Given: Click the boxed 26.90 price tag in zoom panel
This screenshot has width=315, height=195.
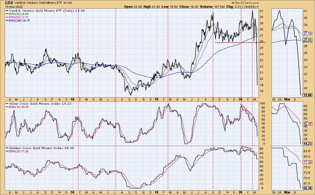Looking at the screenshot, I should [308, 40].
